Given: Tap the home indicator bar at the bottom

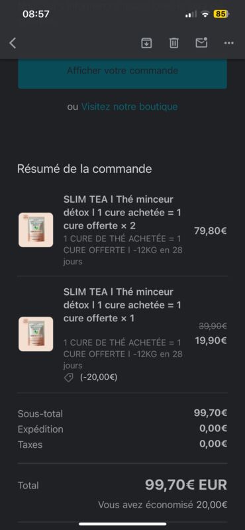Looking at the screenshot, I should [122, 524].
